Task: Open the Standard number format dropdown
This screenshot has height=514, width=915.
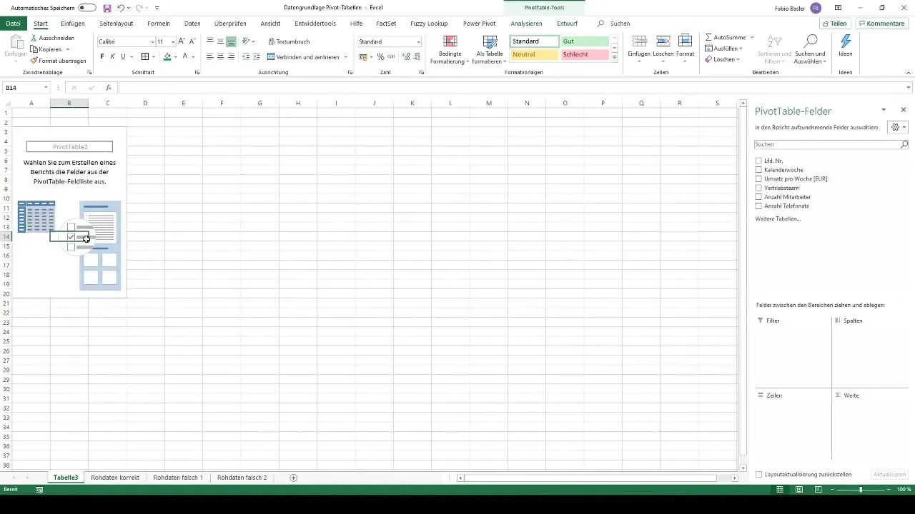Action: (x=418, y=42)
